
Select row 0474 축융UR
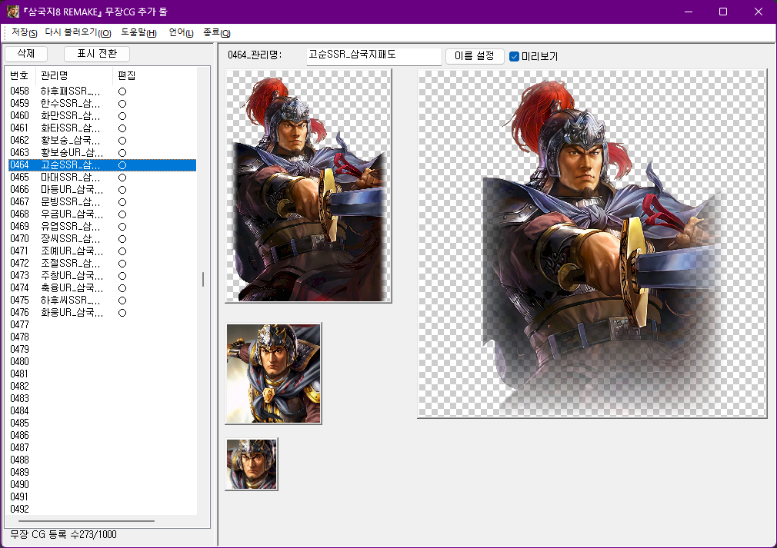(x=102, y=288)
